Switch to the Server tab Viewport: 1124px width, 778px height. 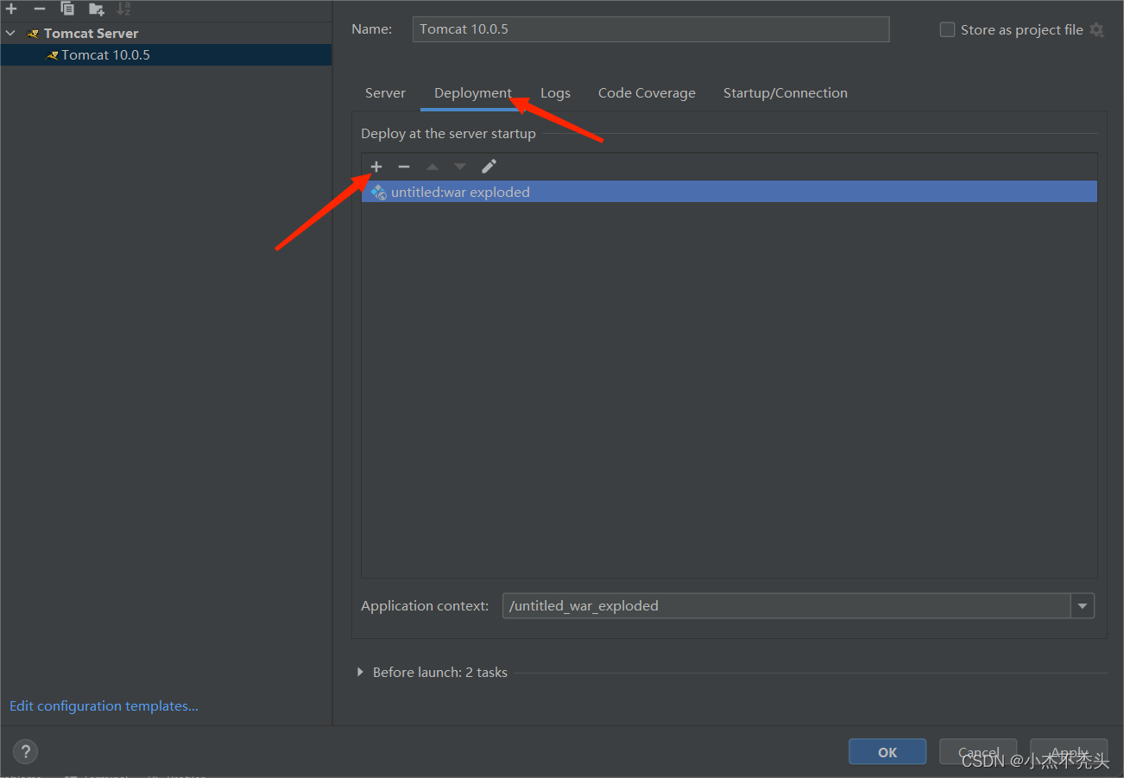point(385,93)
